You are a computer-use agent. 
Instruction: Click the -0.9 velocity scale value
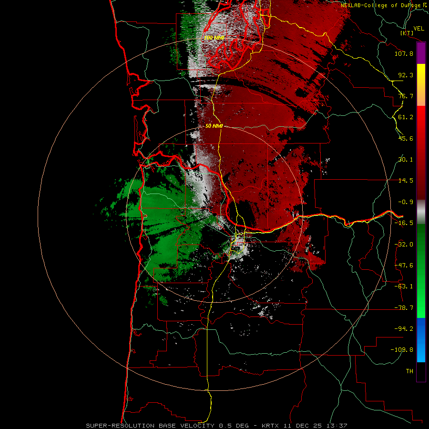pyautogui.click(x=406, y=202)
